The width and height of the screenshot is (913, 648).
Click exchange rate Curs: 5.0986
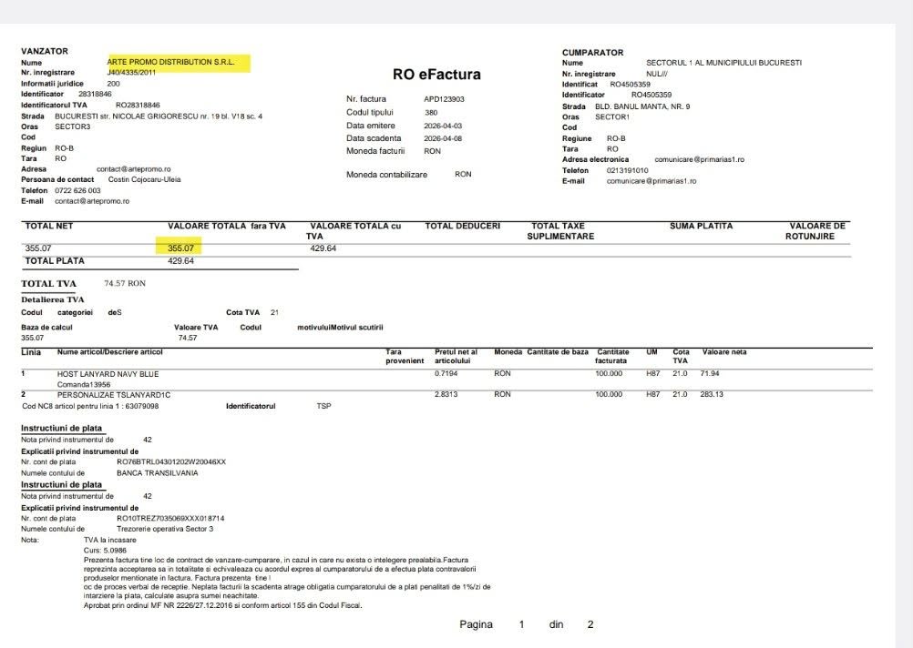pyautogui.click(x=105, y=551)
